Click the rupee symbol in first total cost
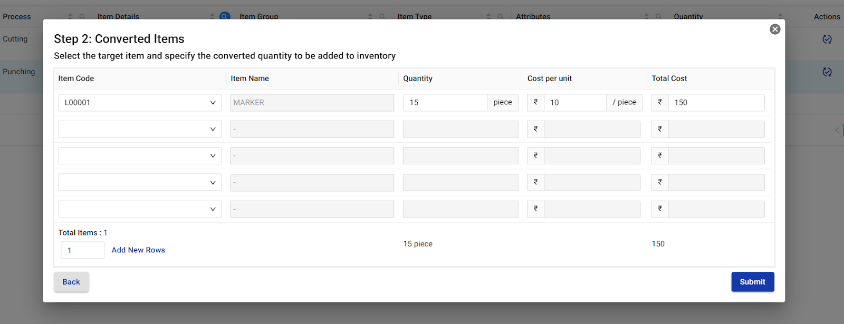Image resolution: width=844 pixels, height=324 pixels. tap(660, 103)
